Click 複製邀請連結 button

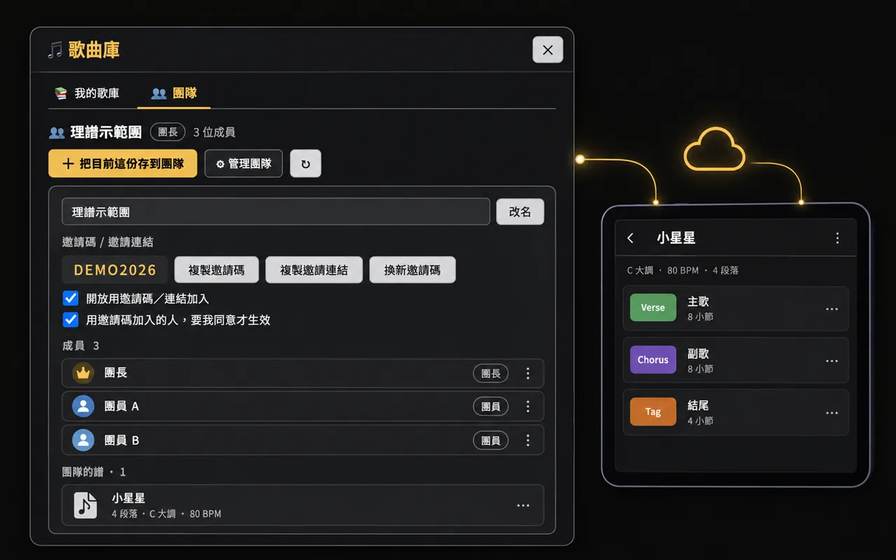point(314,270)
